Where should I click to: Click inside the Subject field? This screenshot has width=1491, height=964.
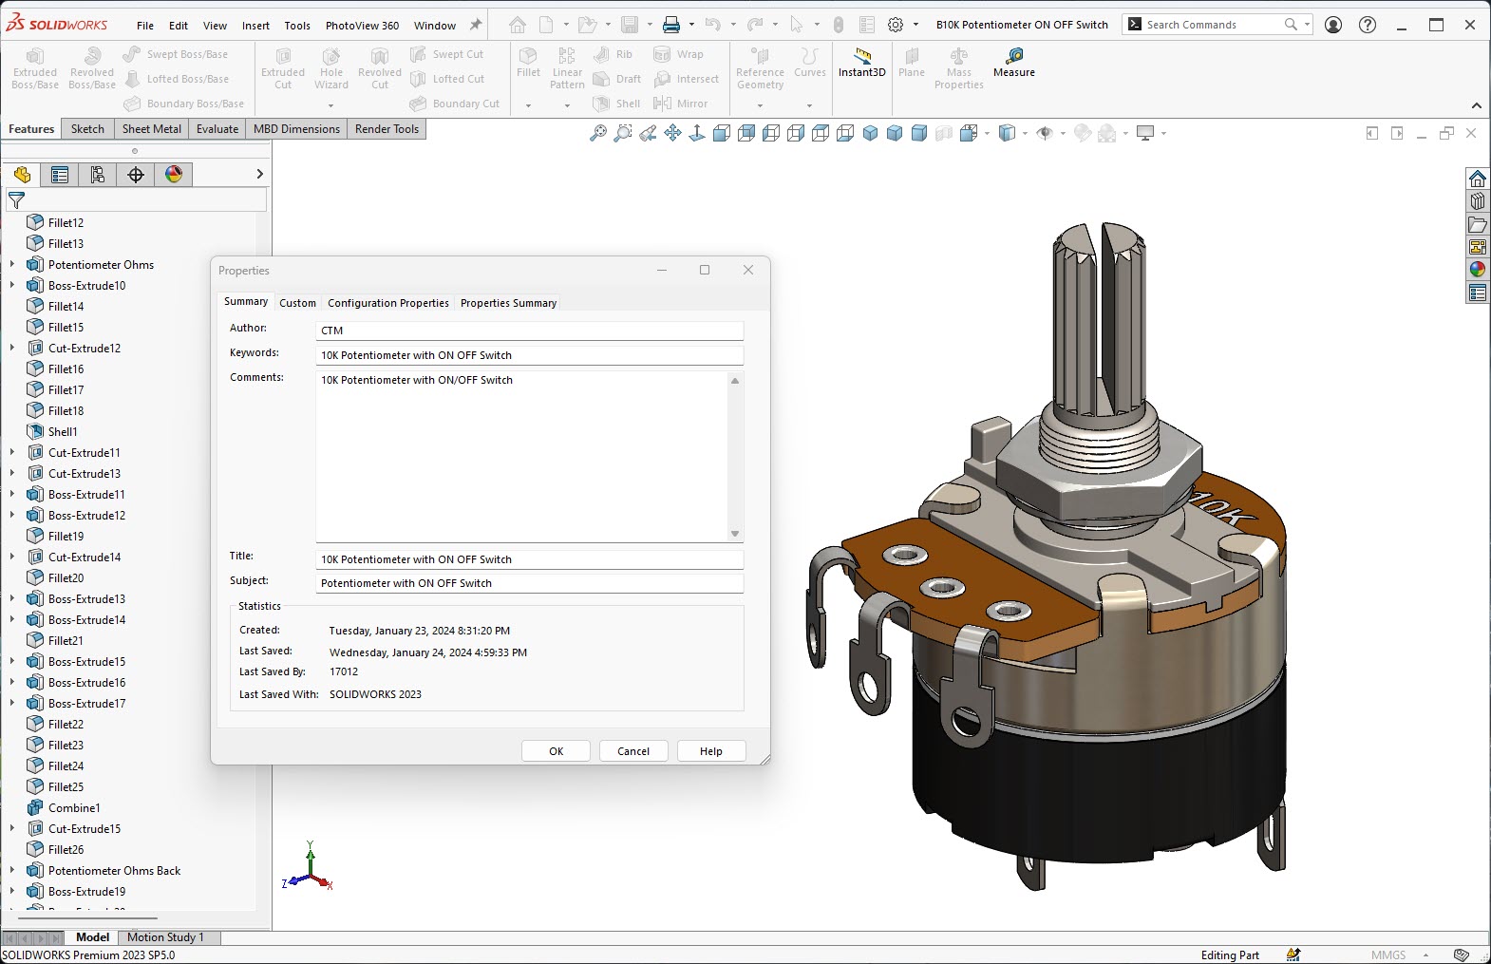529,583
